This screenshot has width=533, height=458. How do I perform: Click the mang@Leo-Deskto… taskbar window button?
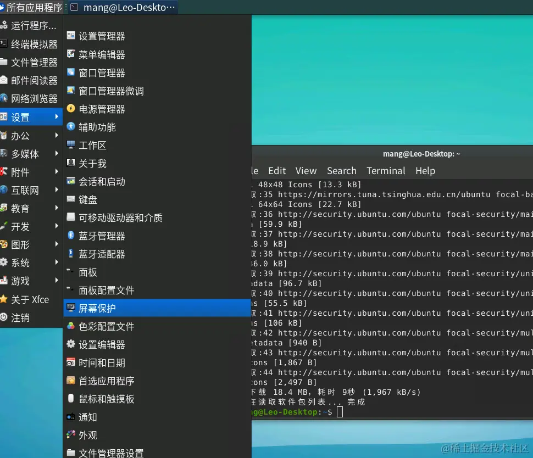[123, 7]
